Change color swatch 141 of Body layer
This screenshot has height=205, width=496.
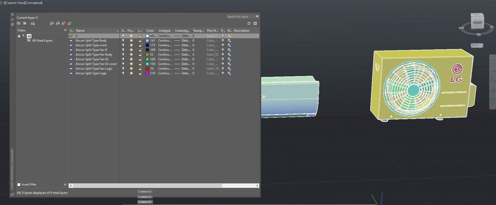click(147, 41)
